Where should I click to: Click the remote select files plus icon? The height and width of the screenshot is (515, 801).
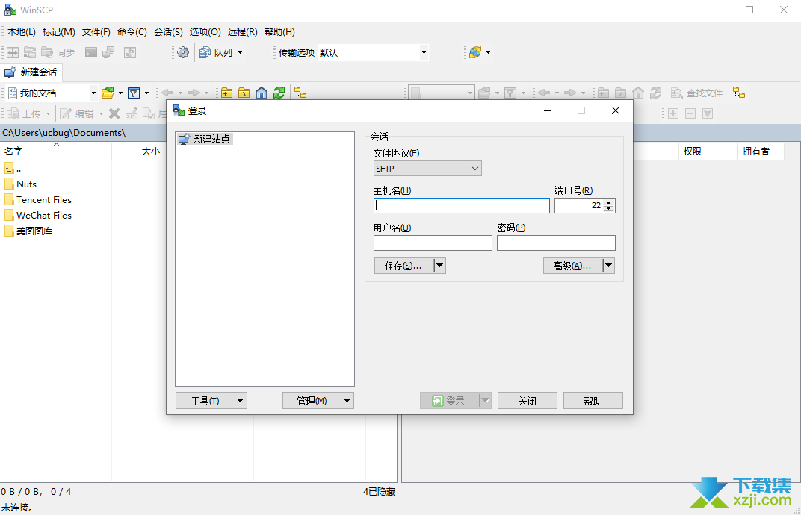[673, 113]
